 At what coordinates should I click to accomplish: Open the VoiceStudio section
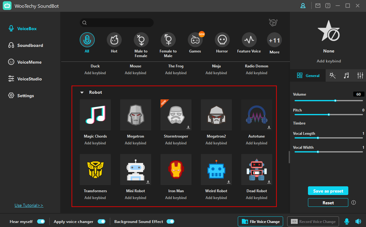(x=25, y=79)
